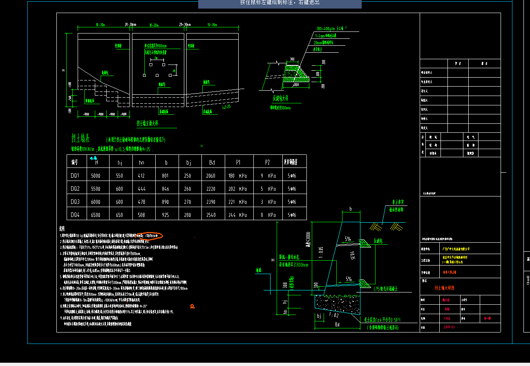The height and width of the screenshot is (366, 530).
Task: Click the '电气' cell in signature table
Action: pyautogui.click(x=470, y=137)
